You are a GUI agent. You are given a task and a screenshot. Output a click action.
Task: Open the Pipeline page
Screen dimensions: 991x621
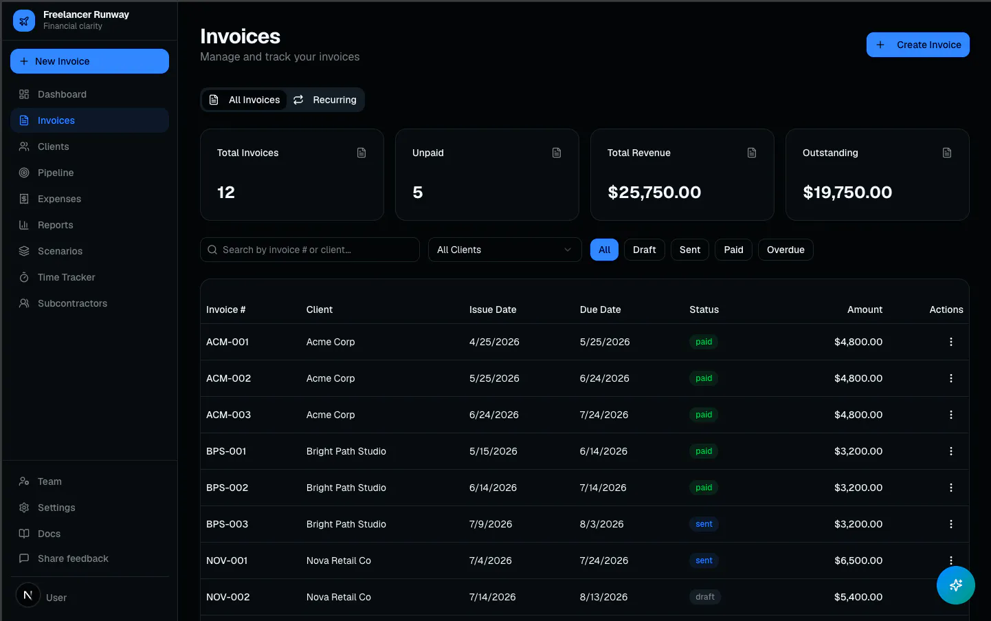(89, 173)
